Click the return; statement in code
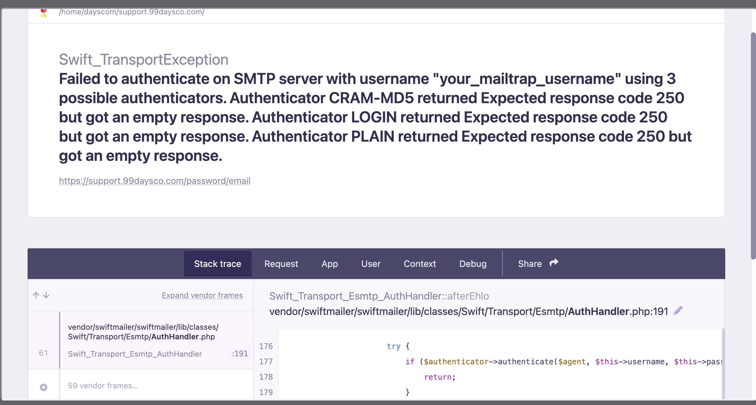The height and width of the screenshot is (405, 756). (x=440, y=377)
